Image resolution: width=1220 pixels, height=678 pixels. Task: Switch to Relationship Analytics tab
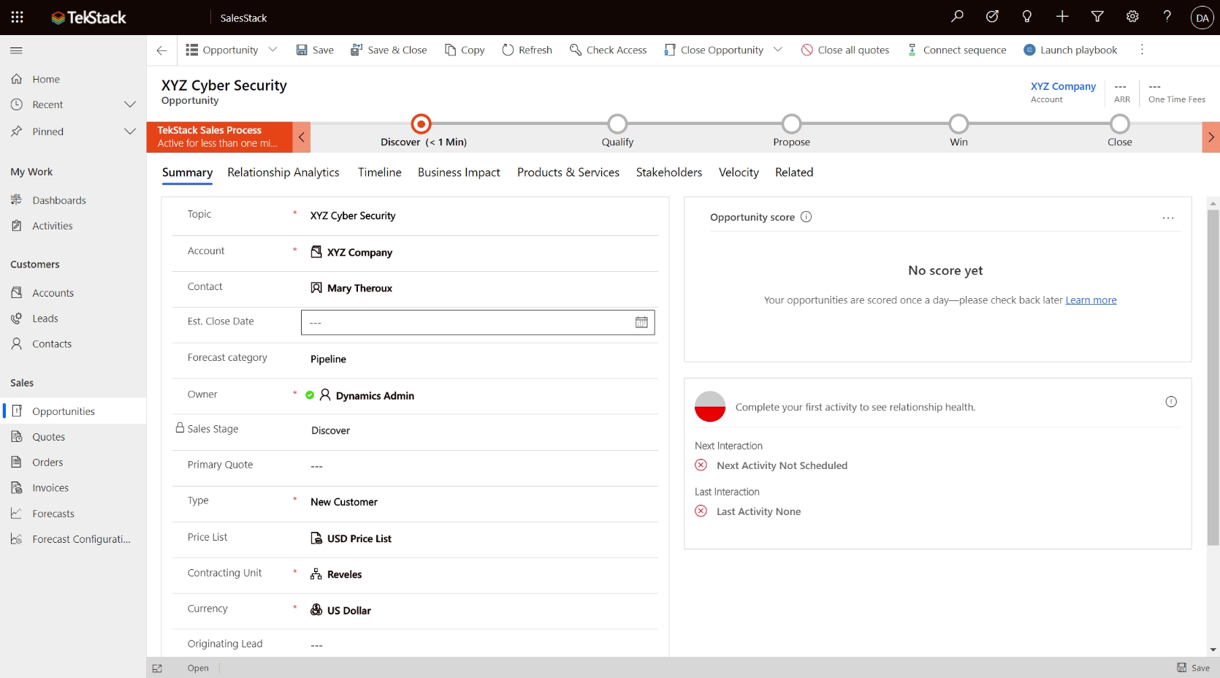(x=283, y=172)
